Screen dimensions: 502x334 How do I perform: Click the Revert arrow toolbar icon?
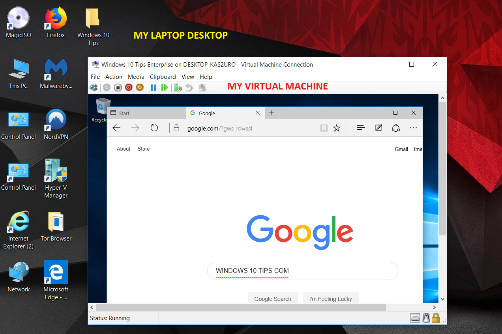(x=189, y=88)
